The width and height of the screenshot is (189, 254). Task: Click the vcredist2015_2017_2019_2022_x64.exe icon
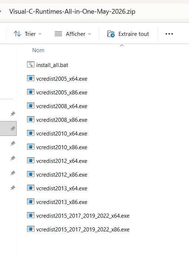click(x=31, y=215)
